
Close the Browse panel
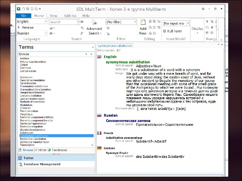click(91, 54)
